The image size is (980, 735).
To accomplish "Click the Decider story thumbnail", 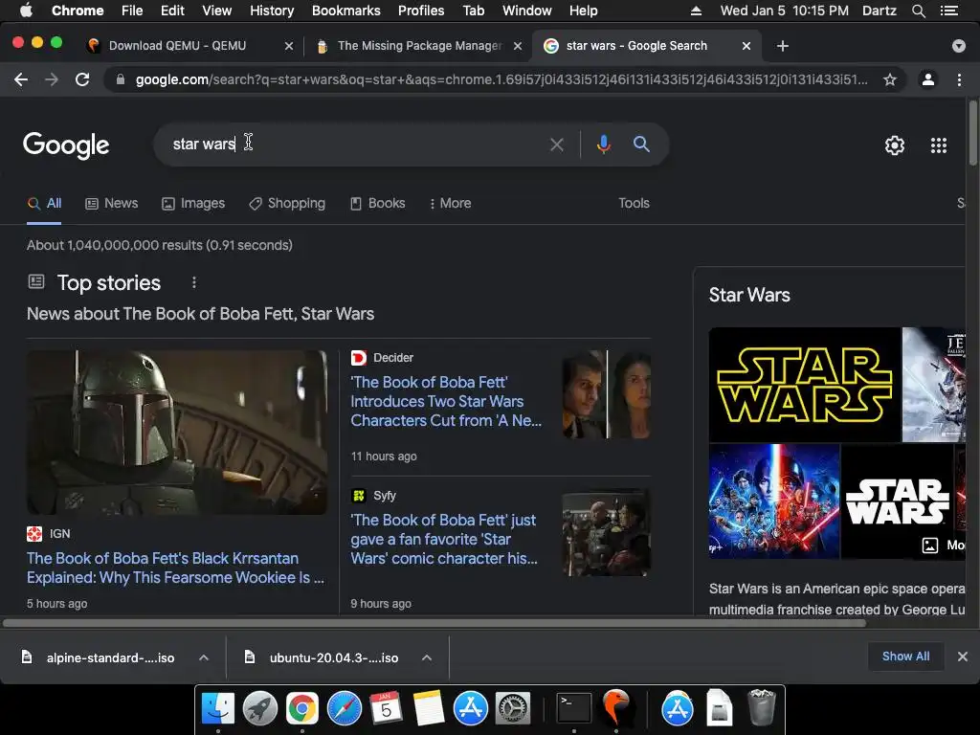I will (606, 394).
